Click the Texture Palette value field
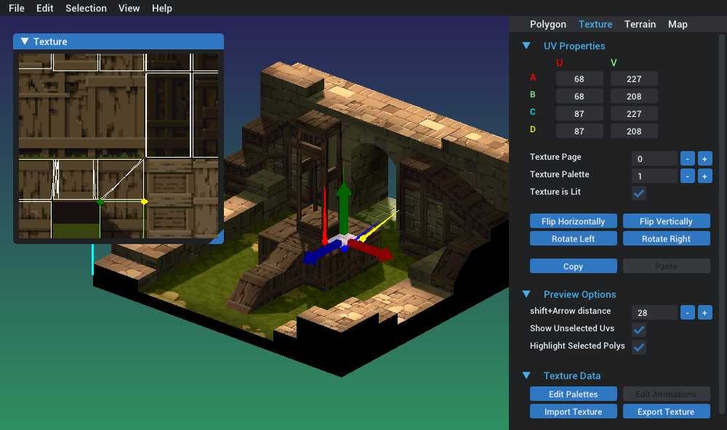The height and width of the screenshot is (430, 727). point(654,176)
